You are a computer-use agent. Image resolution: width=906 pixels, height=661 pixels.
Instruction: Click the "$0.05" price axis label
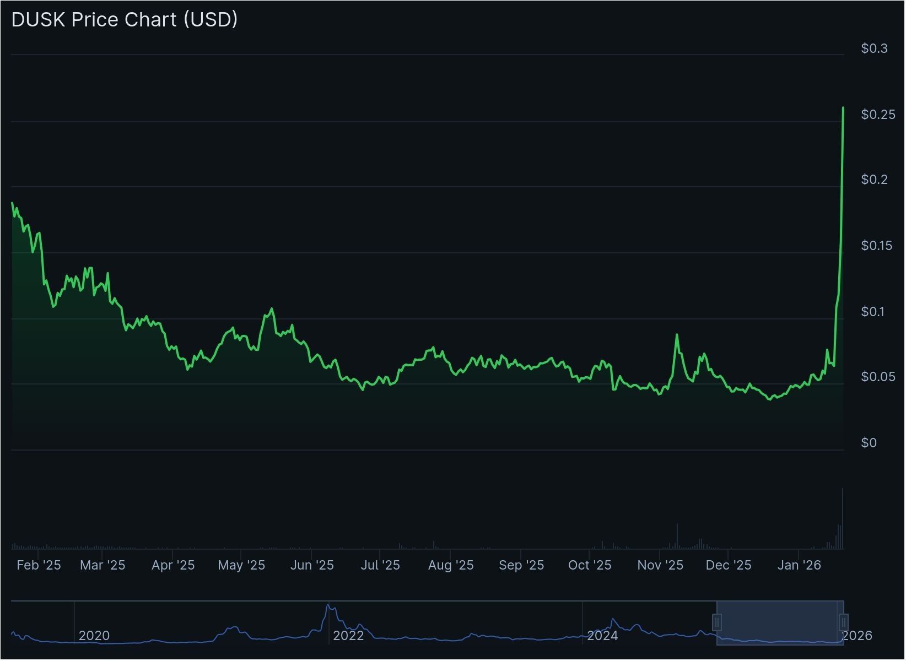(878, 377)
